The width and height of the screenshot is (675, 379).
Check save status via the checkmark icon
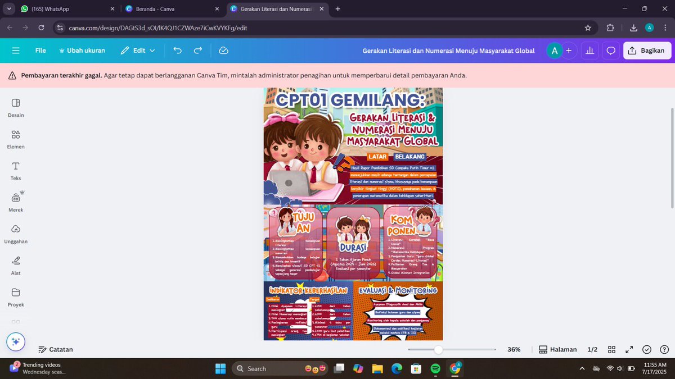pyautogui.click(x=646, y=349)
